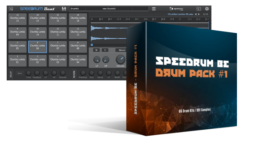Viewport: 253px width, 143px height.
Task: Go to the next sample arrow
Action: (199, 14)
